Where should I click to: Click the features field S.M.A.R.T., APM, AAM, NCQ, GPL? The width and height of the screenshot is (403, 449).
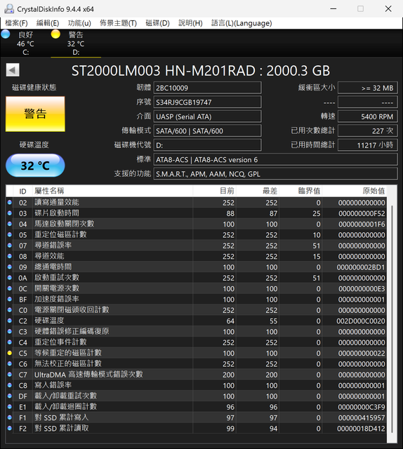click(276, 174)
